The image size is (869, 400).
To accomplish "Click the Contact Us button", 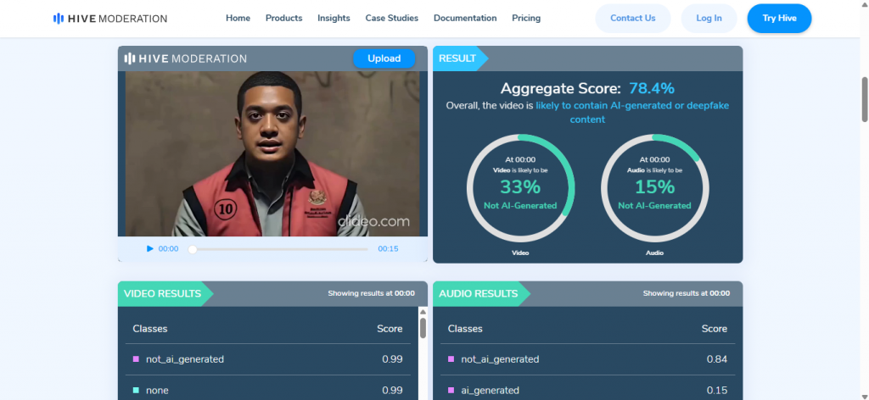I will tap(632, 18).
